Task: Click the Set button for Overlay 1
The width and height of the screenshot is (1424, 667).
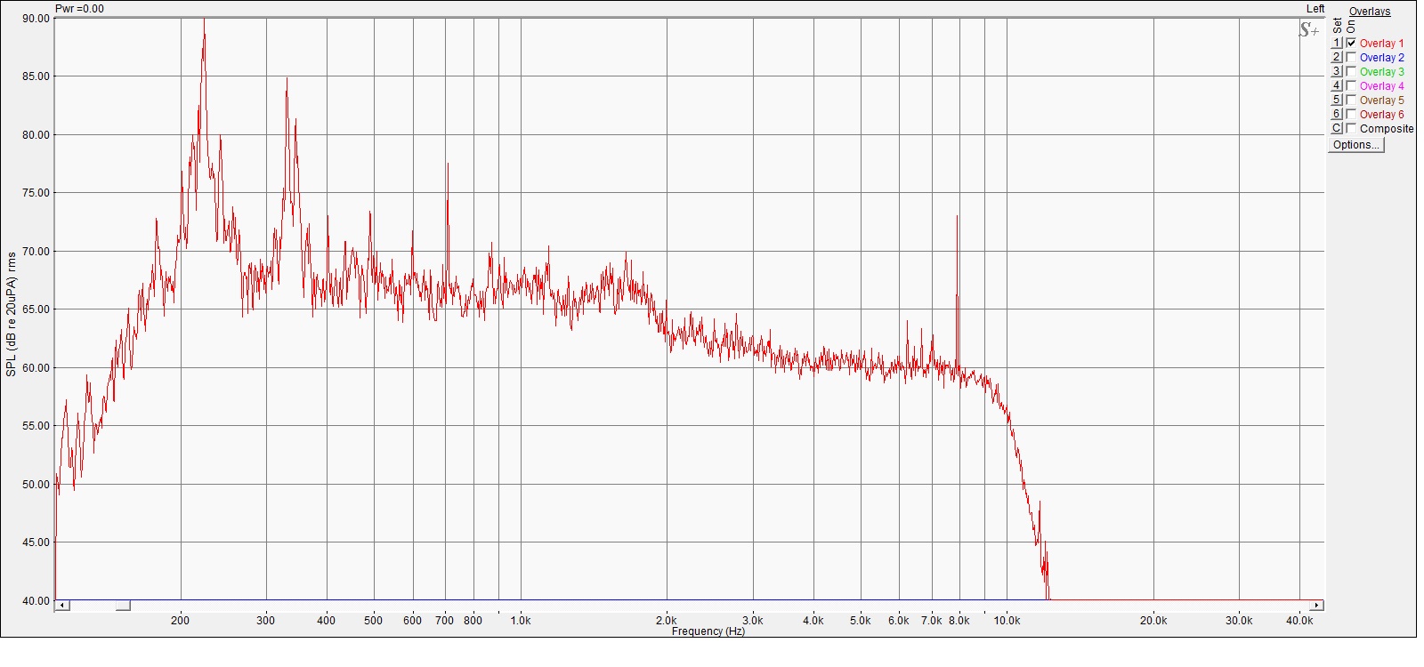Action: tap(1336, 43)
